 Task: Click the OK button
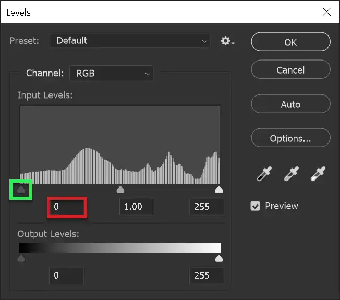290,42
